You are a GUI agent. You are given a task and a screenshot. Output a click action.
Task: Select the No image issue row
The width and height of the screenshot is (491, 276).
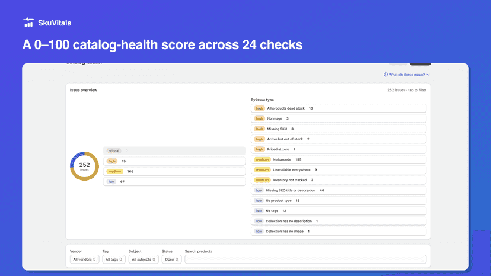point(339,118)
